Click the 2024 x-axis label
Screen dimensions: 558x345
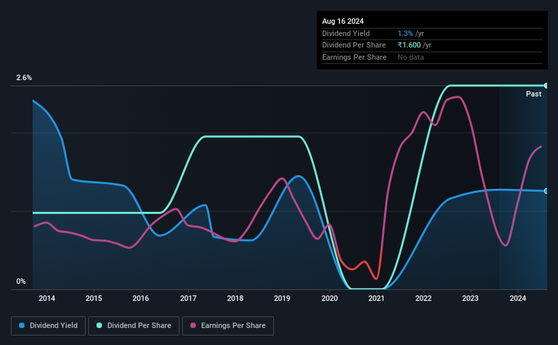pos(517,298)
